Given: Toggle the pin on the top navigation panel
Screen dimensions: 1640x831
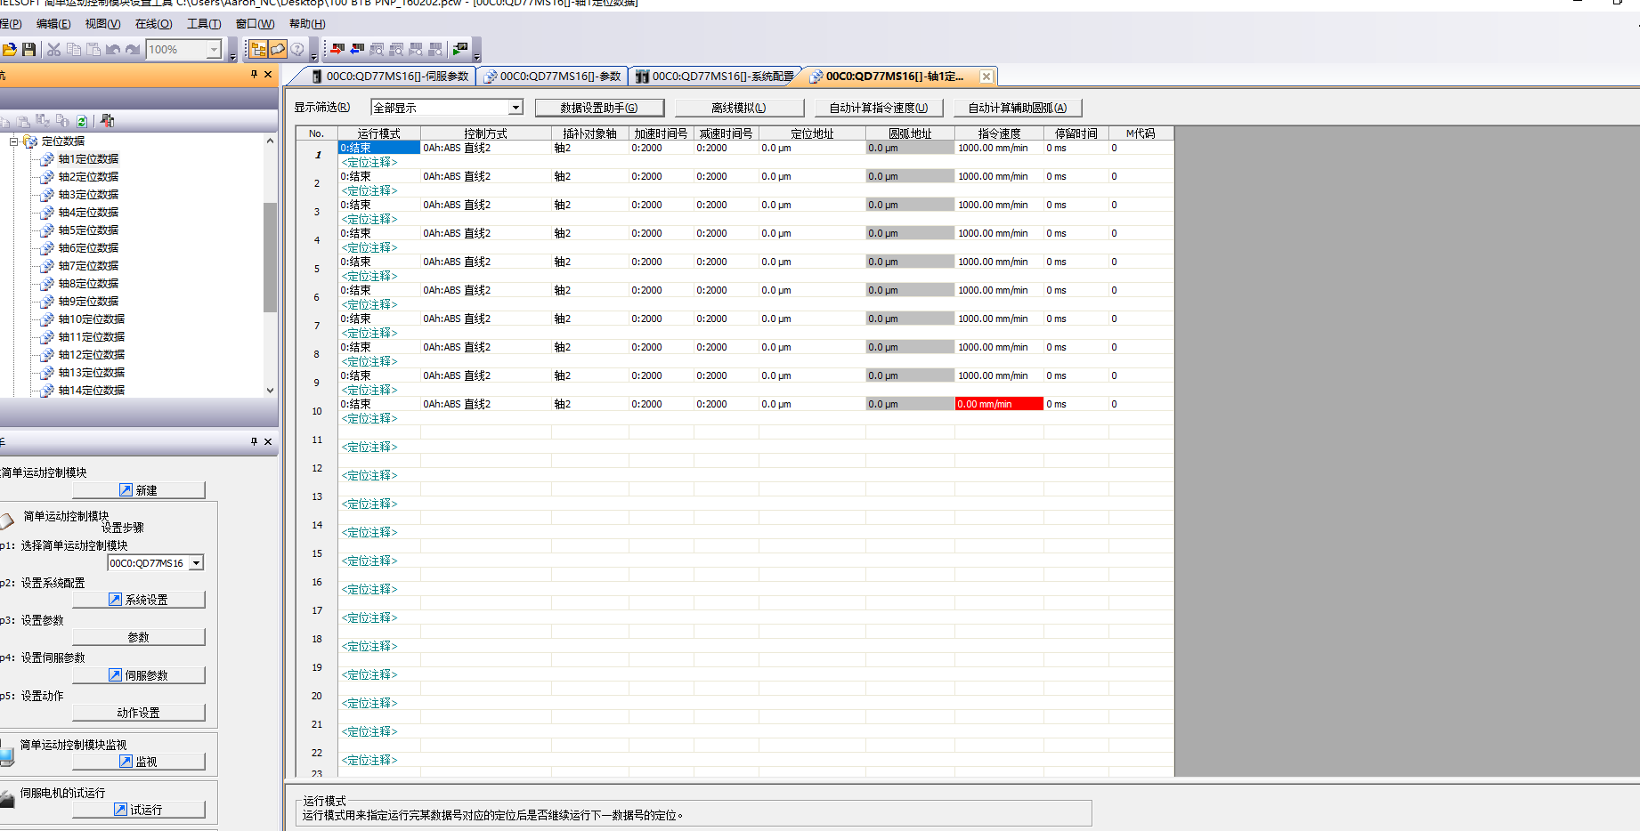Looking at the screenshot, I should pyautogui.click(x=254, y=75).
